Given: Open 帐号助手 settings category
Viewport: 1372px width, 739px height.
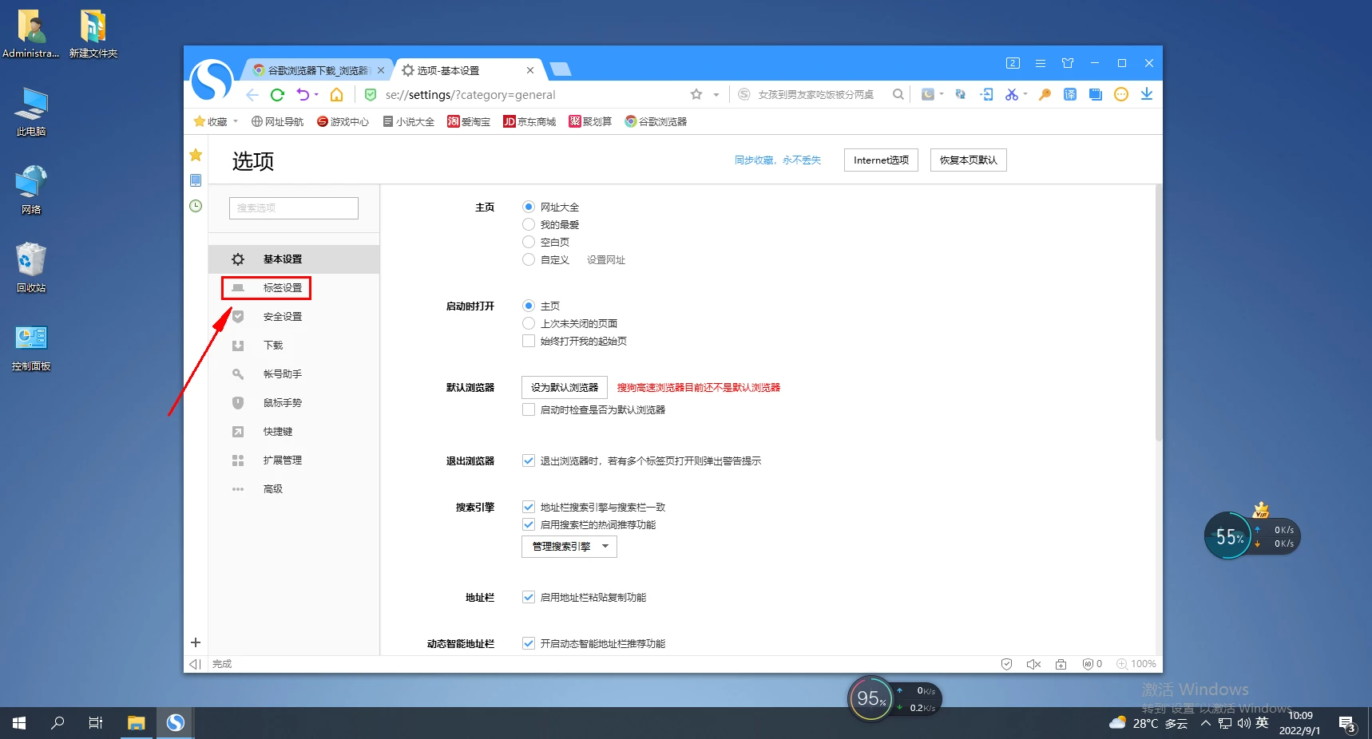Looking at the screenshot, I should tap(283, 374).
